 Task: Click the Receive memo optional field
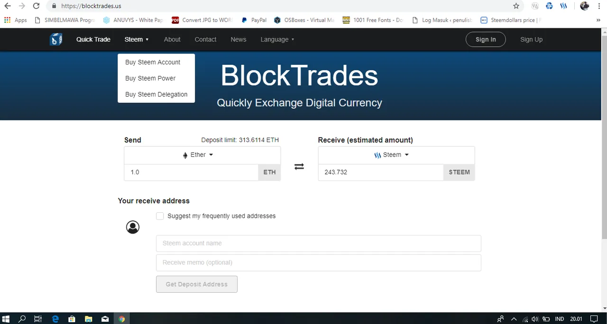(x=319, y=262)
